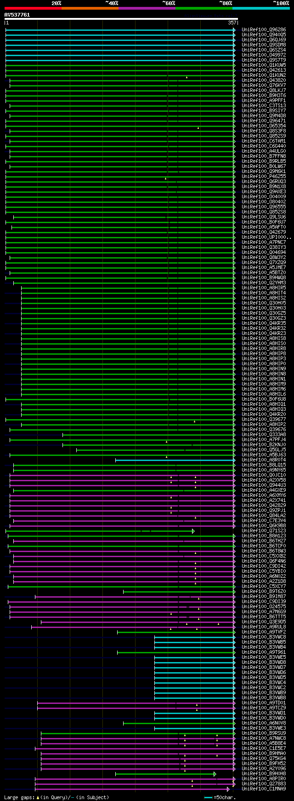Click the red 20% identity legend segment

(33, 8)
